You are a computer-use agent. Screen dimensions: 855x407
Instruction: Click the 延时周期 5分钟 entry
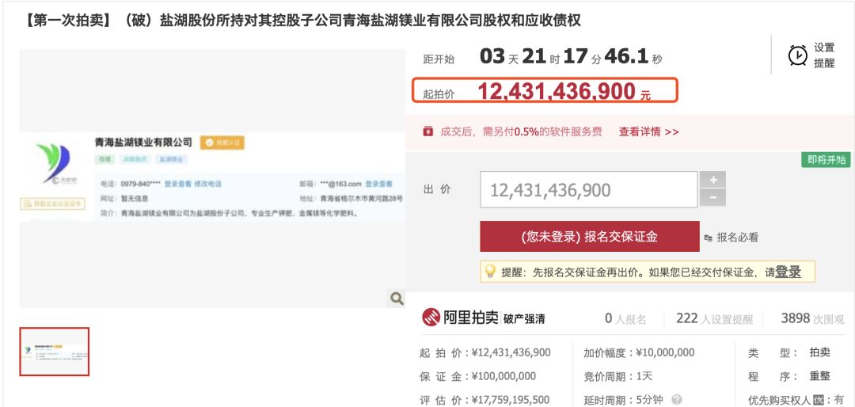pos(623,400)
